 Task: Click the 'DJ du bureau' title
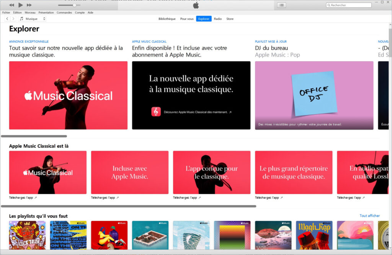271,48
